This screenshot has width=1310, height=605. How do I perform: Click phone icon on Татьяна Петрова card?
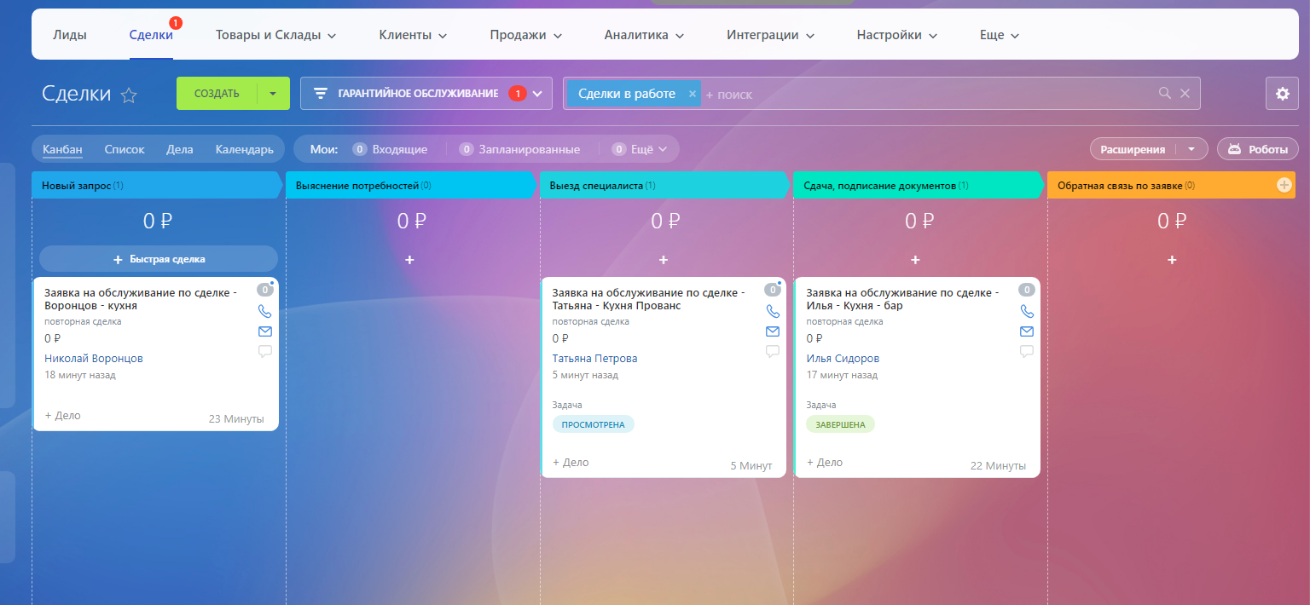coord(773,311)
